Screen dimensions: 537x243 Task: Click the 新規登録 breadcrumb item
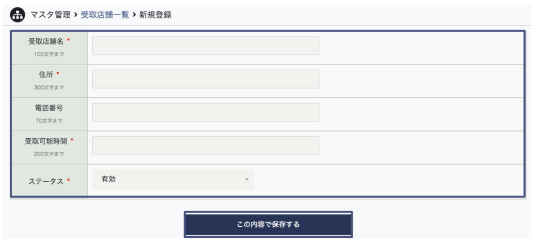[155, 15]
